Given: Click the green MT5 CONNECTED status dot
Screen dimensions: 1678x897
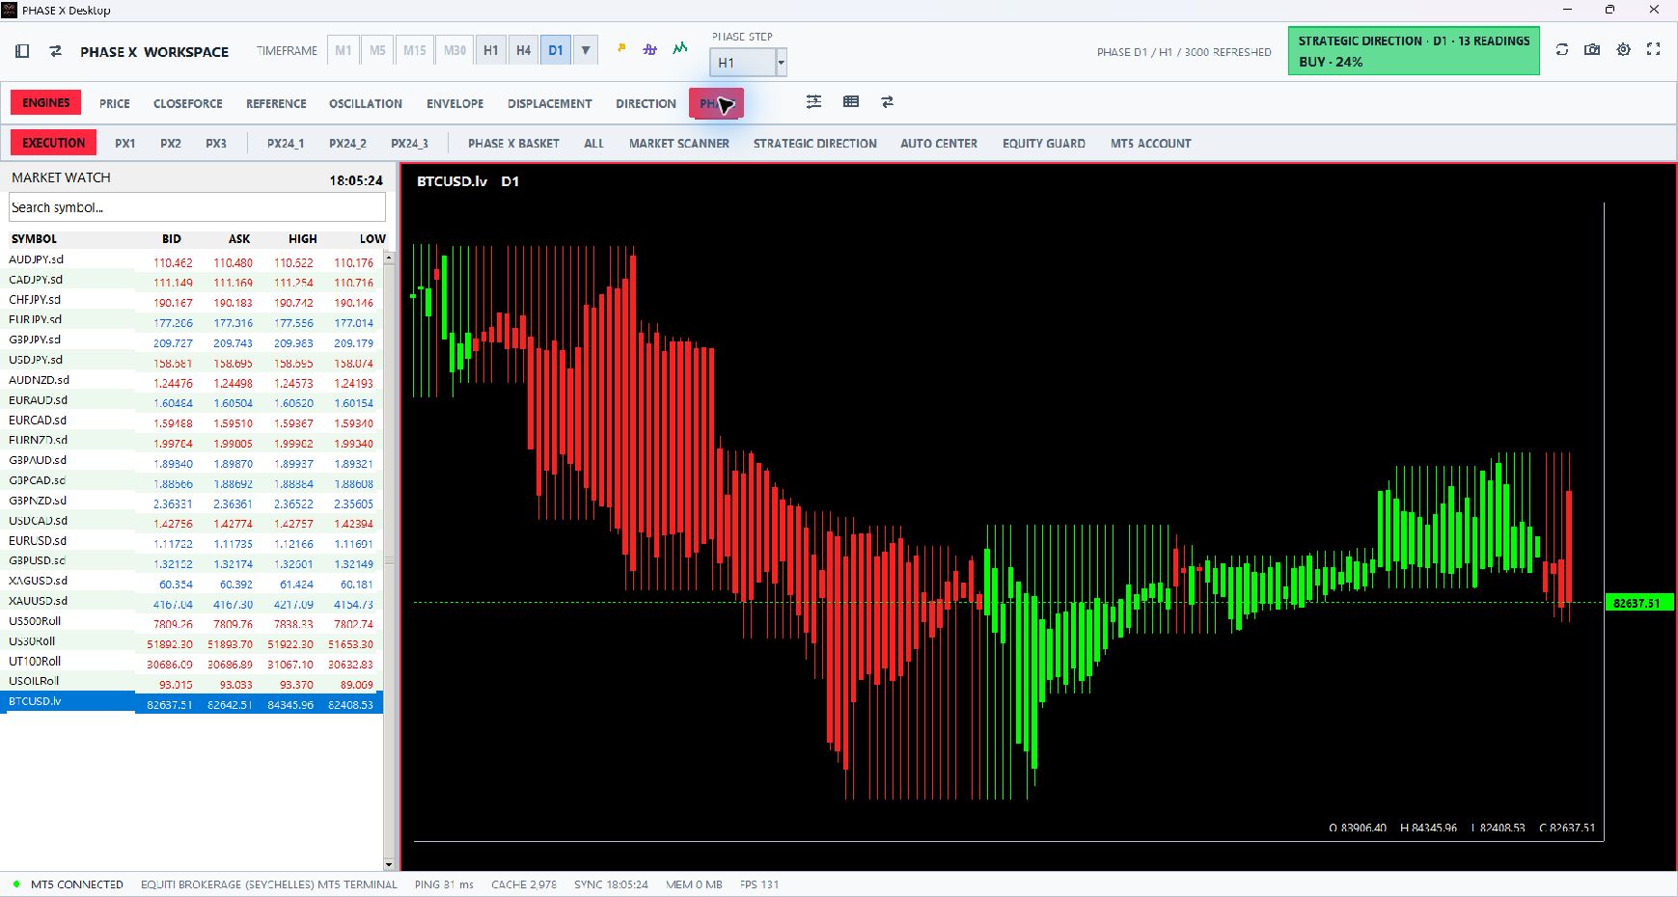Looking at the screenshot, I should [16, 884].
